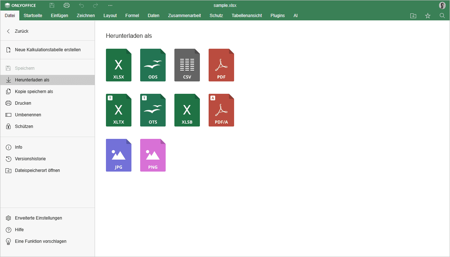Open Versionshistorie from the sidebar

tap(30, 159)
